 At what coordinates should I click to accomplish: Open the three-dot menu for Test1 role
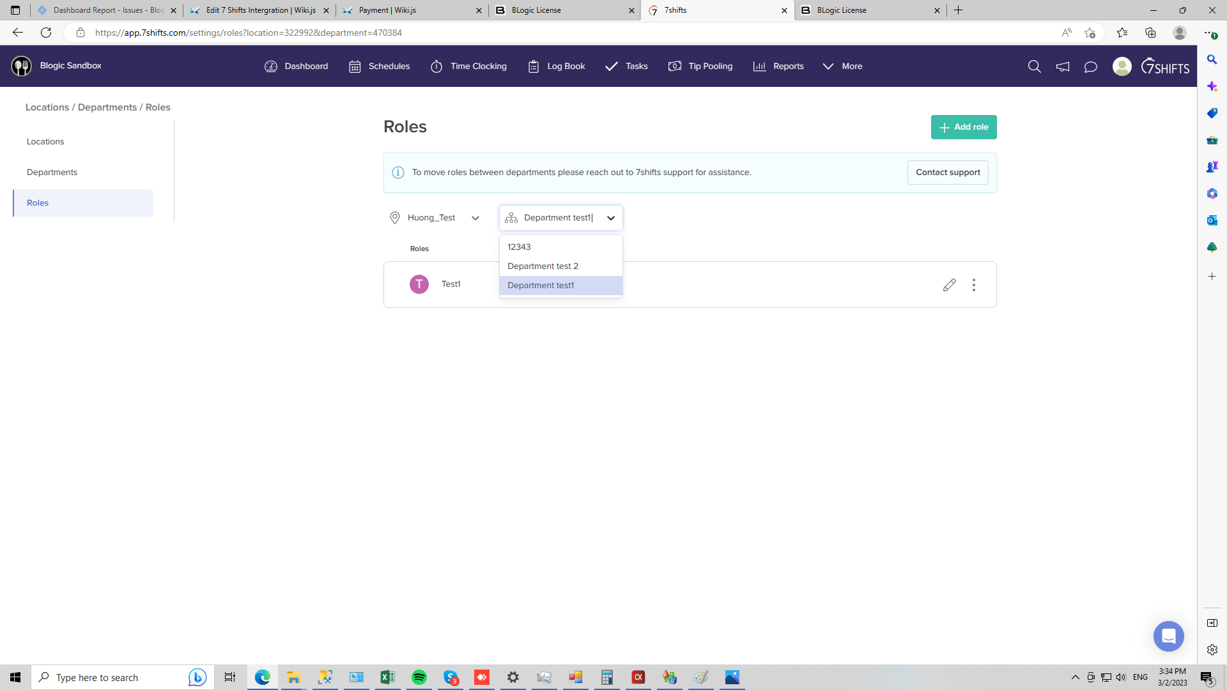pos(974,285)
